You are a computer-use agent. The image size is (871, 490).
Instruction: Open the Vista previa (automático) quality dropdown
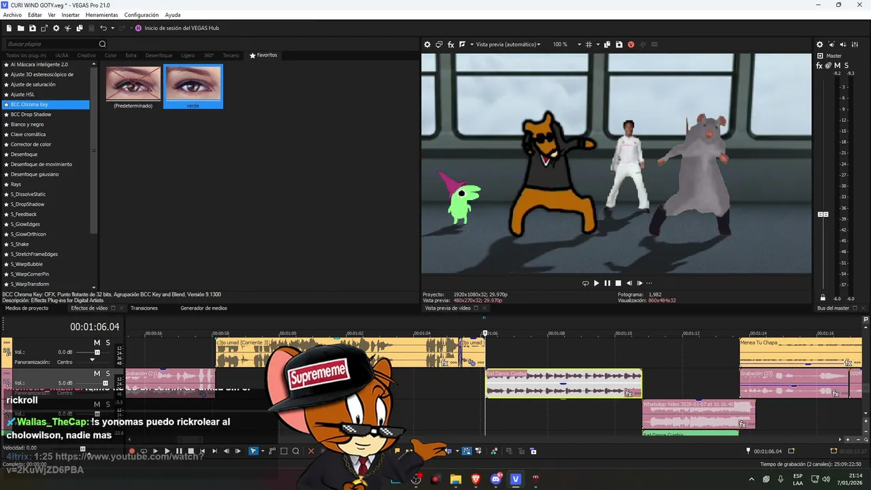coord(508,44)
